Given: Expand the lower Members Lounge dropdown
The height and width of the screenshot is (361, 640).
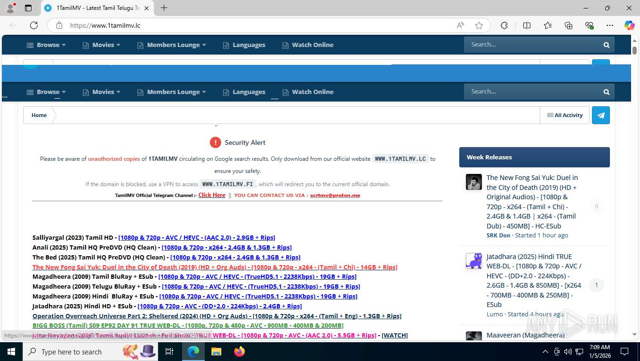Looking at the screenshot, I should click(172, 92).
